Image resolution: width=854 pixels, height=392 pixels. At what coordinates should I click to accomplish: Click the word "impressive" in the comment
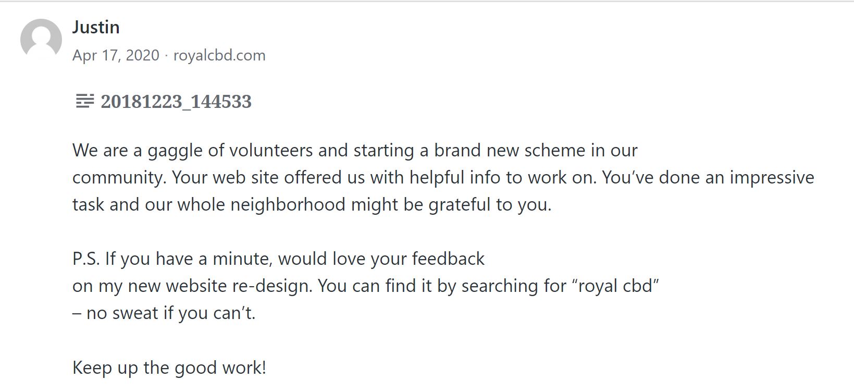[x=772, y=177]
